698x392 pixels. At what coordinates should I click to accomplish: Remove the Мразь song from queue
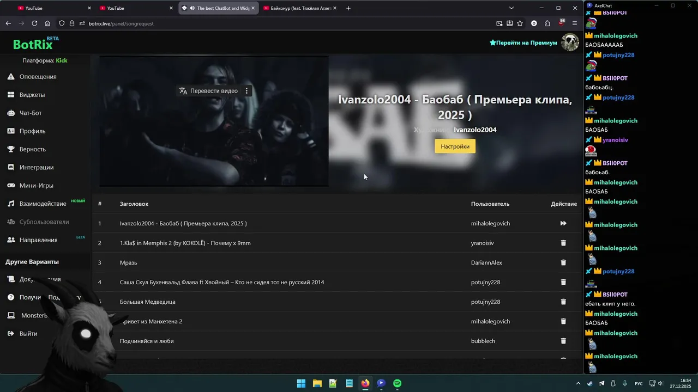click(x=563, y=262)
